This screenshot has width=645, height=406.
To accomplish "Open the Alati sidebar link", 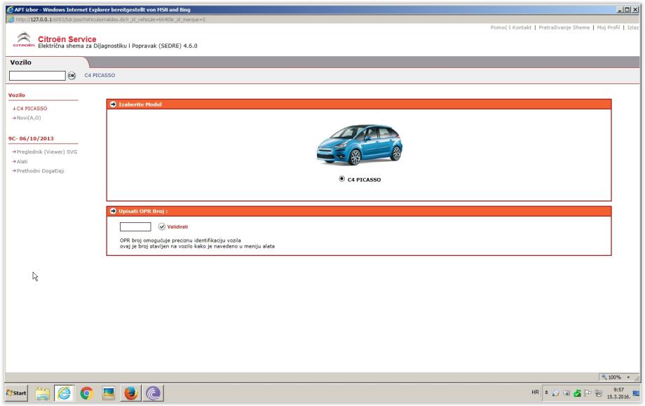I will (22, 162).
